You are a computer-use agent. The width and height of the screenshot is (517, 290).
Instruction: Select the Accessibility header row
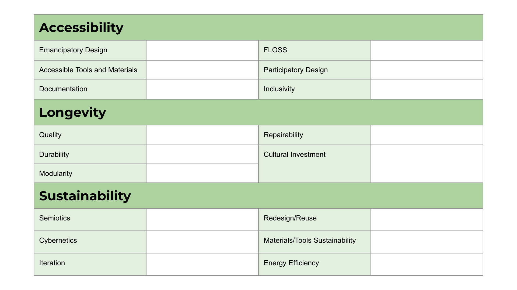(258, 27)
